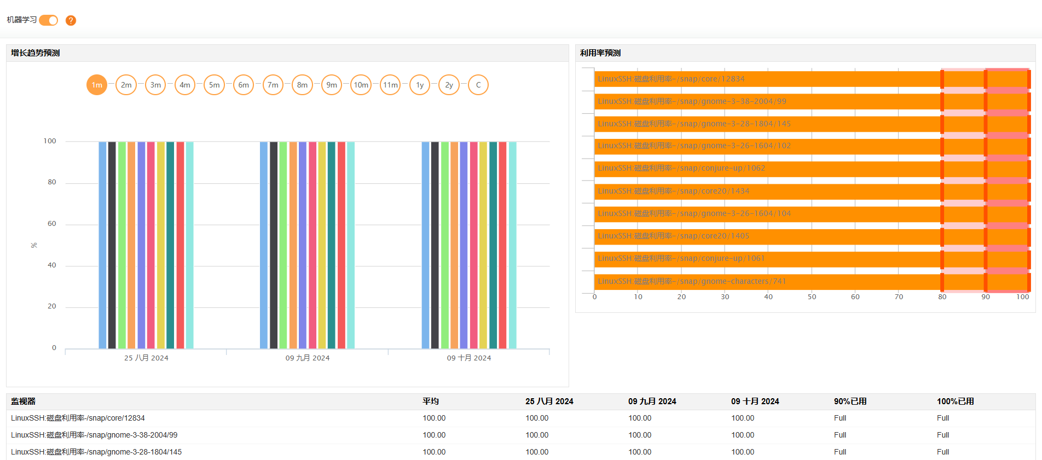
Task: Click the 增长趋势预测 panel title
Action: pos(36,53)
